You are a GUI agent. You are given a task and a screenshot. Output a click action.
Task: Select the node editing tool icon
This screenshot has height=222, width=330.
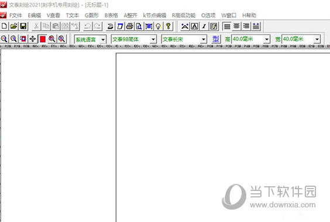(185, 26)
